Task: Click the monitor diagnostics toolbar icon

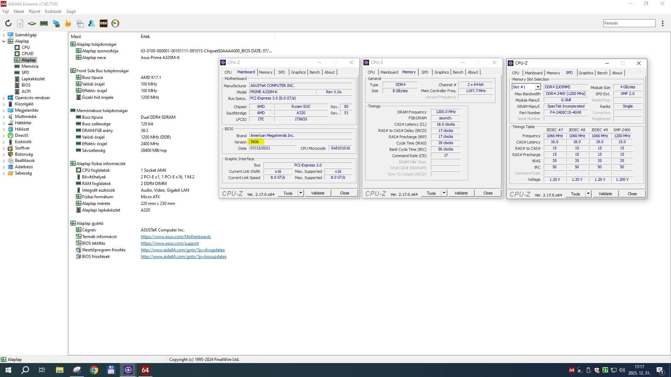Action: click(56, 23)
